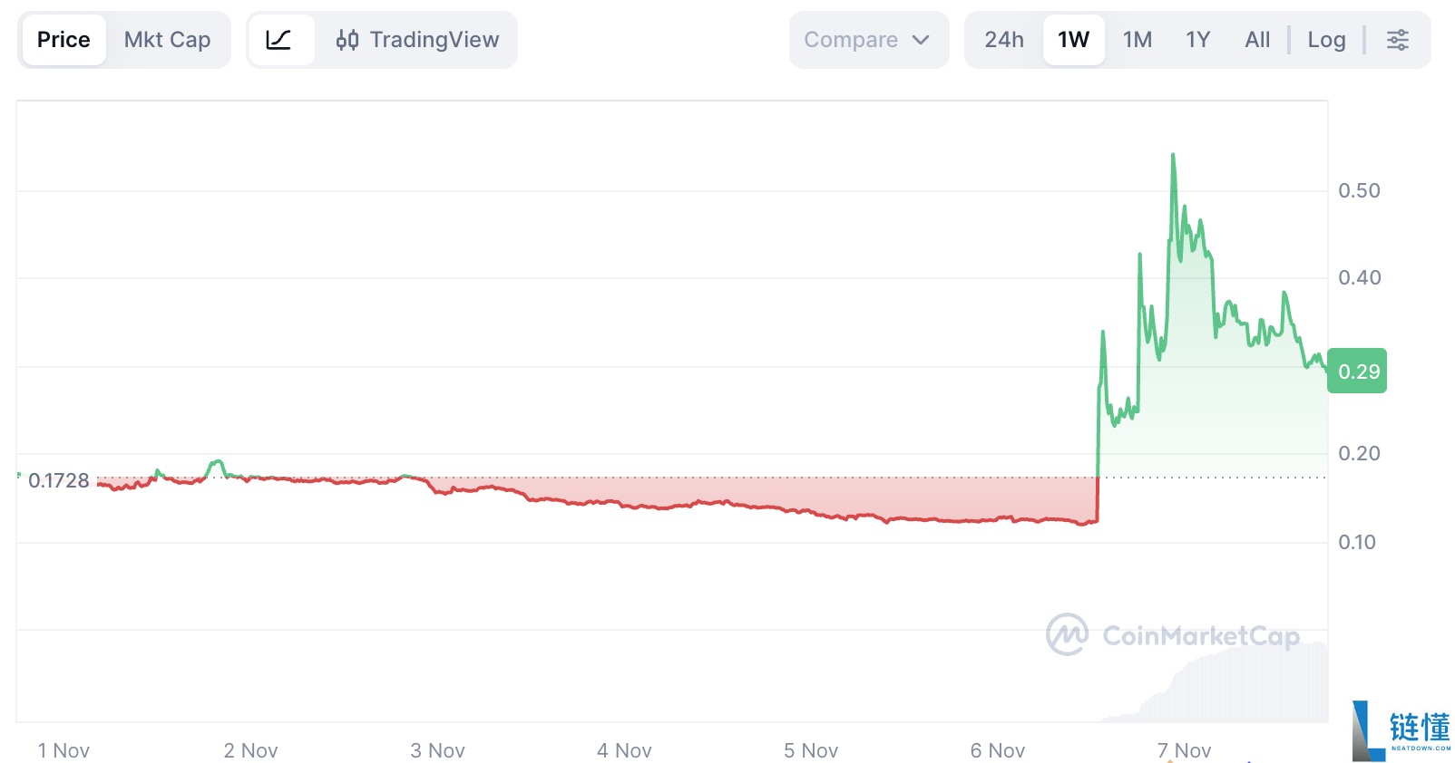Select the 24h time range
The width and height of the screenshot is (1455, 763).
tap(1003, 40)
